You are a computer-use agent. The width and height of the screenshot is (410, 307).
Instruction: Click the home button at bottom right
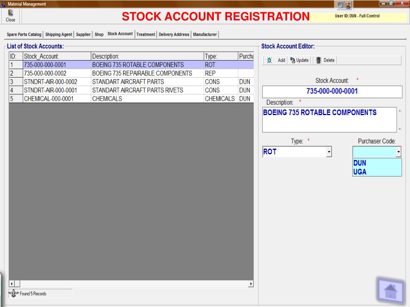pos(390,291)
